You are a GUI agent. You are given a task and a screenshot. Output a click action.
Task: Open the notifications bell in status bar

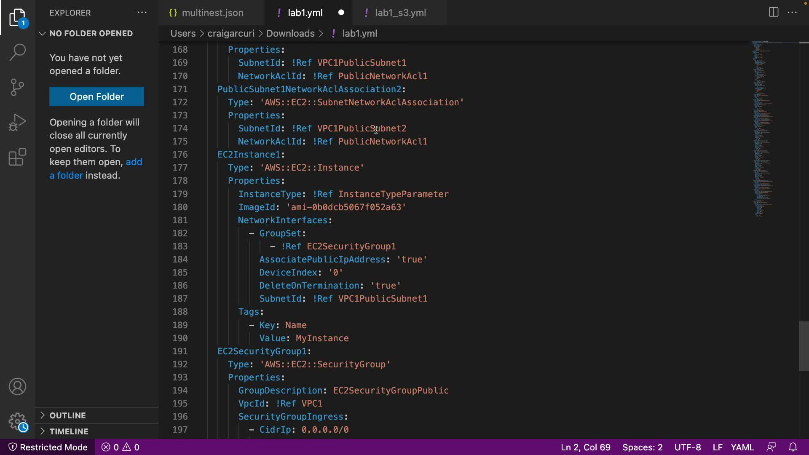click(793, 447)
